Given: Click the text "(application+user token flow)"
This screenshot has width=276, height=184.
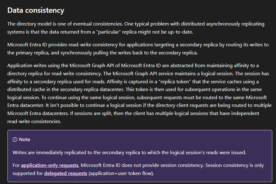Looking at the screenshot, I should (121, 173).
